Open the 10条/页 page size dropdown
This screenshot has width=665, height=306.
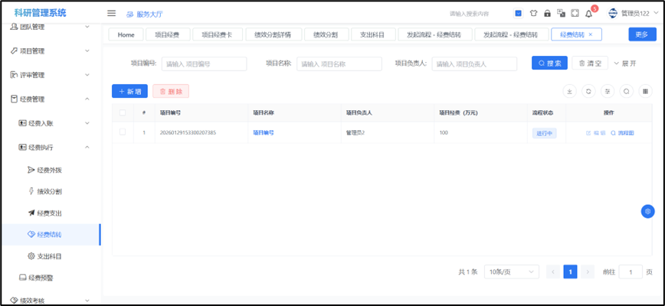tap(509, 272)
